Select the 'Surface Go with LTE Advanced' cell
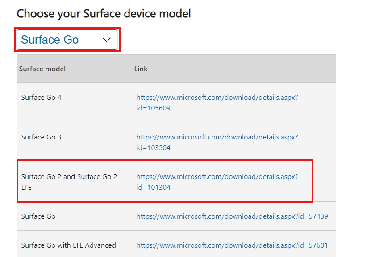Screen dimensions: 375x257 coord(68,245)
